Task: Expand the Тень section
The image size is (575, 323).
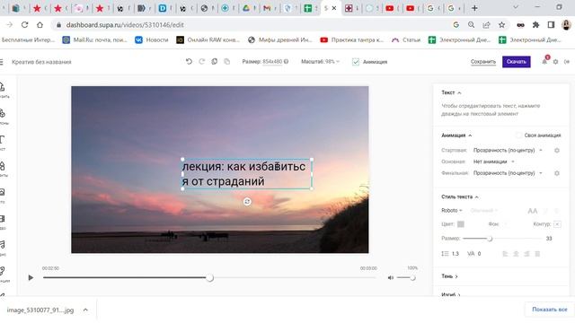Action: tap(449, 276)
